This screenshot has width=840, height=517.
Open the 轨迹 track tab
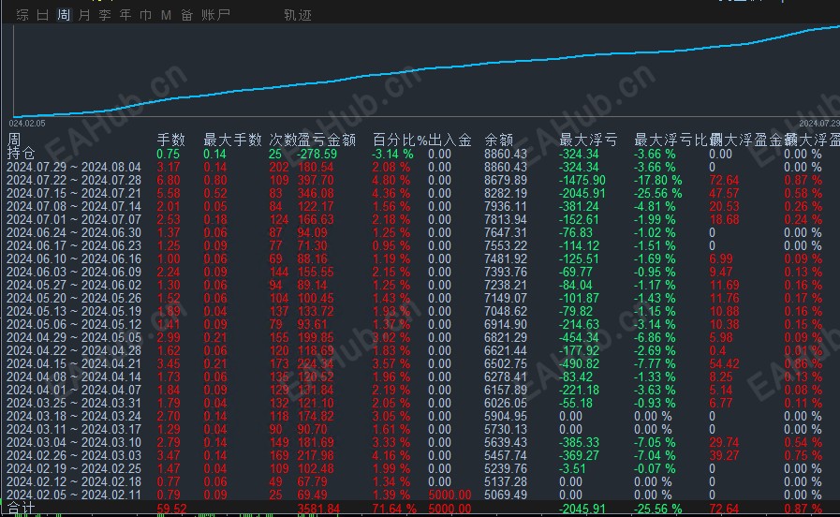297,15
